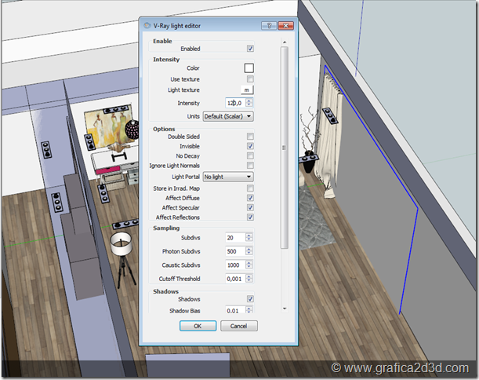Viewport: 479px width, 380px height.
Task: Expand the Light Portal dropdown
Action: (227, 177)
